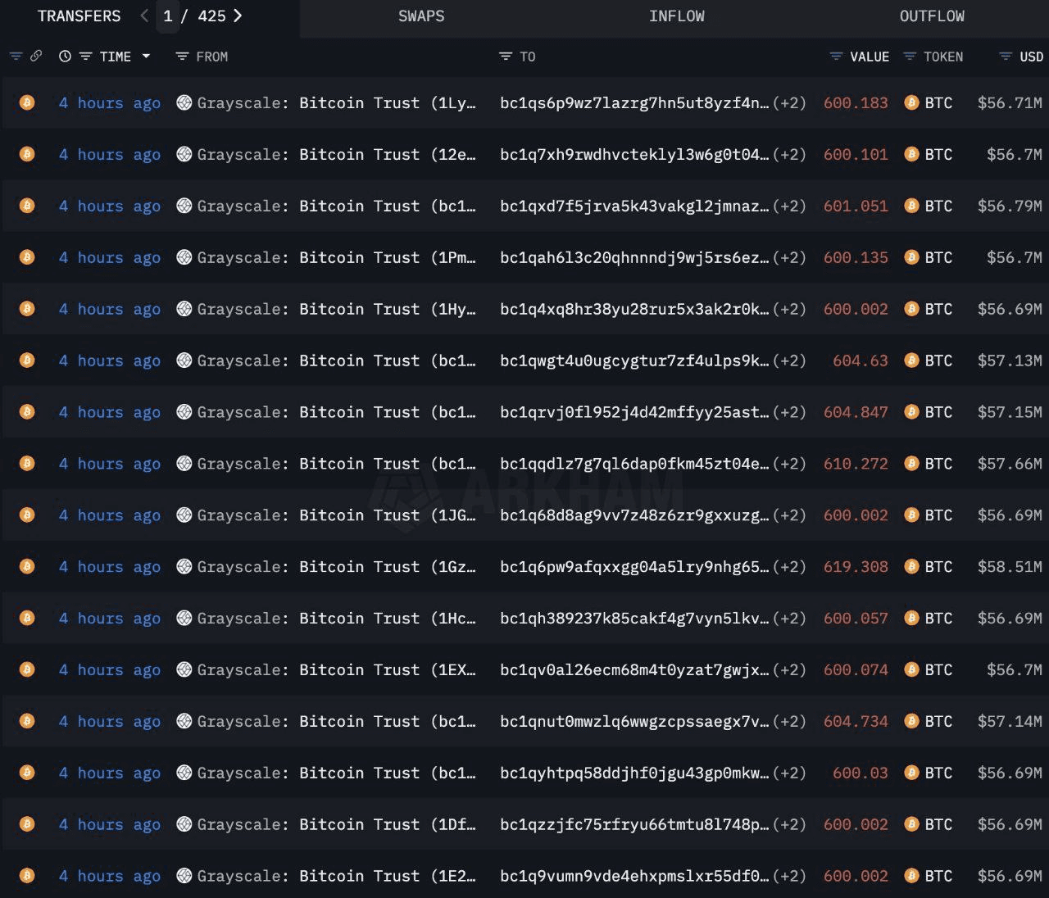This screenshot has width=1049, height=898.
Task: Open the FROM column filter
Action: coord(182,57)
